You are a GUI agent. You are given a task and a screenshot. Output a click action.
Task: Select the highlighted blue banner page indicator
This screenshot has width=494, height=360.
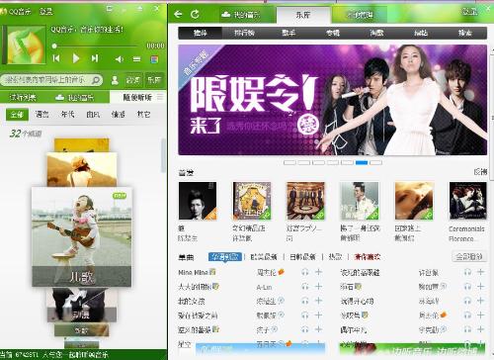[362, 162]
